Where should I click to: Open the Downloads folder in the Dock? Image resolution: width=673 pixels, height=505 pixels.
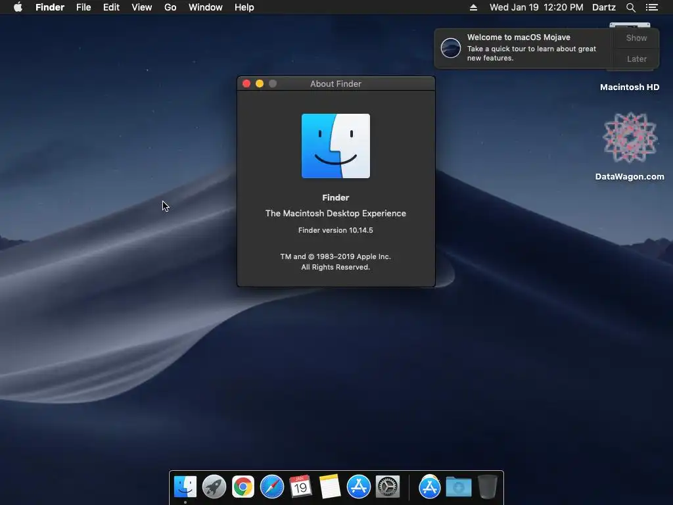(x=458, y=487)
